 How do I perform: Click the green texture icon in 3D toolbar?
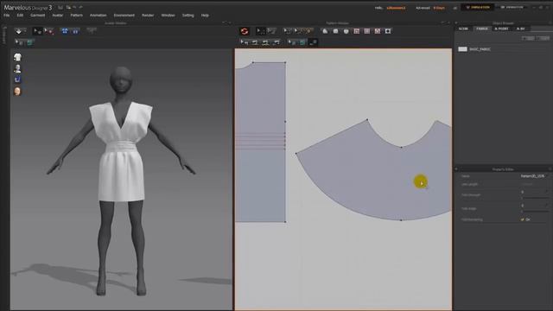(x=30, y=42)
